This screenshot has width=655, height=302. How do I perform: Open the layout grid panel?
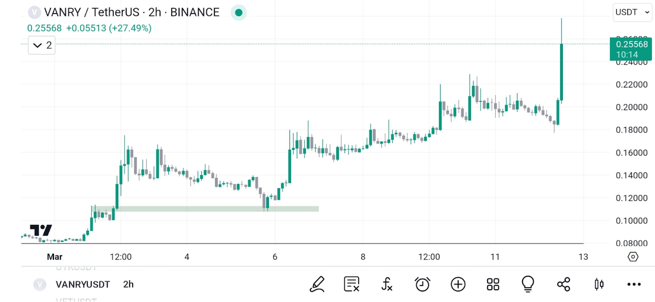pyautogui.click(x=493, y=284)
